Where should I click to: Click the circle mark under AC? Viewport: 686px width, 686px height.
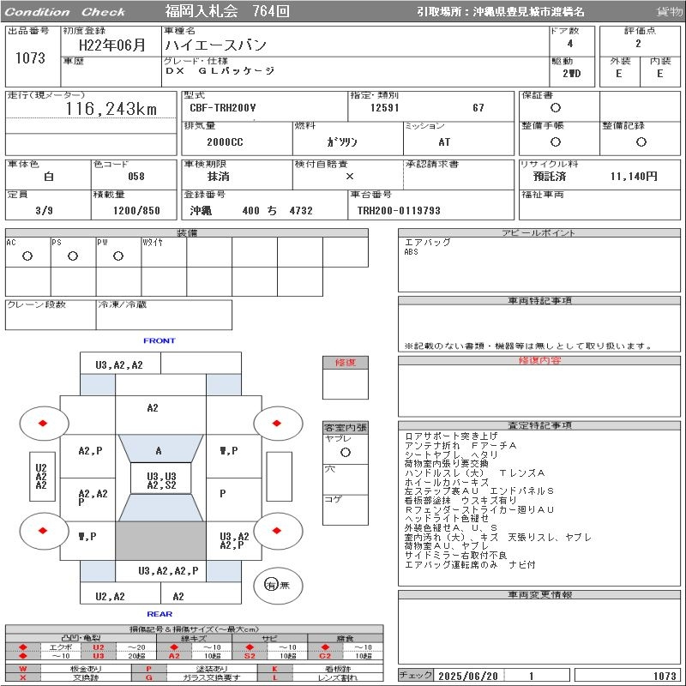(x=27, y=256)
